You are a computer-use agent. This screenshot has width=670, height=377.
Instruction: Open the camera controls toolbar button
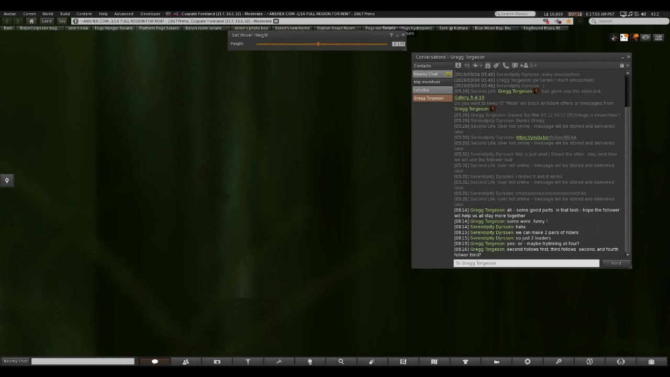point(496,361)
